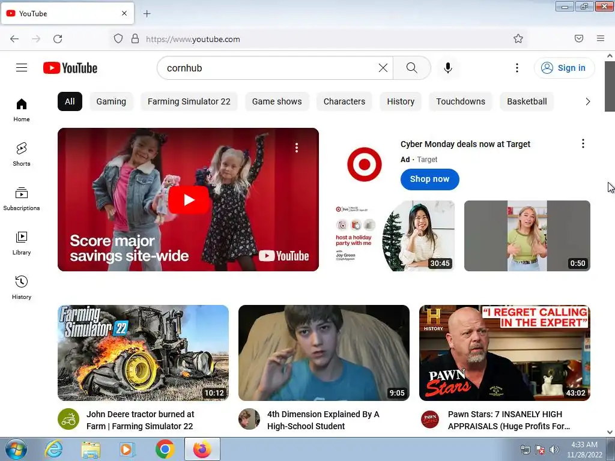
Task: Click the Target advertiser name
Action: point(427,160)
